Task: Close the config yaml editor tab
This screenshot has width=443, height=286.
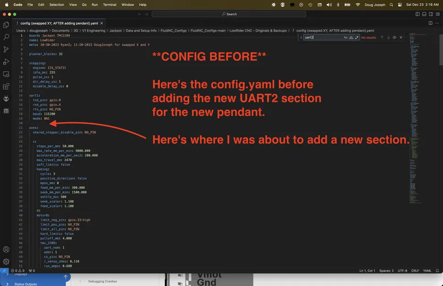Action: 102,23
